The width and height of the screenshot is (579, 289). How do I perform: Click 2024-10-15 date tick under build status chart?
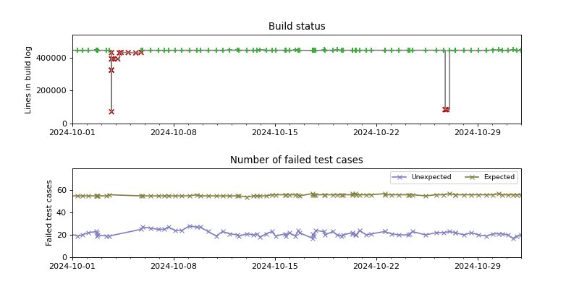(275, 133)
